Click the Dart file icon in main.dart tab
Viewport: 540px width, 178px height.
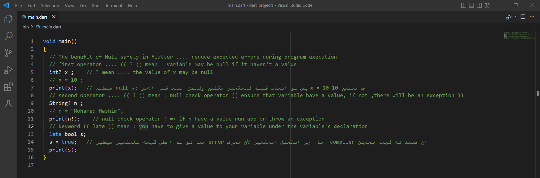click(24, 17)
